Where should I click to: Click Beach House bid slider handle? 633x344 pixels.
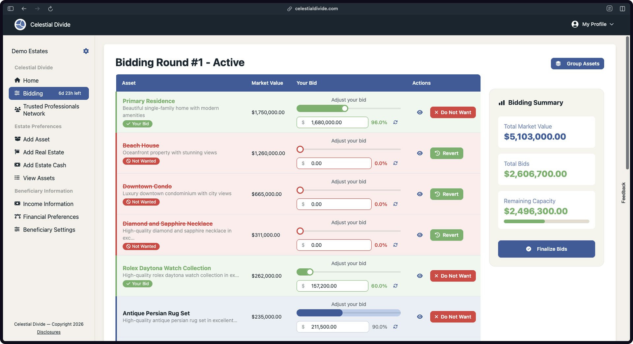coord(300,149)
